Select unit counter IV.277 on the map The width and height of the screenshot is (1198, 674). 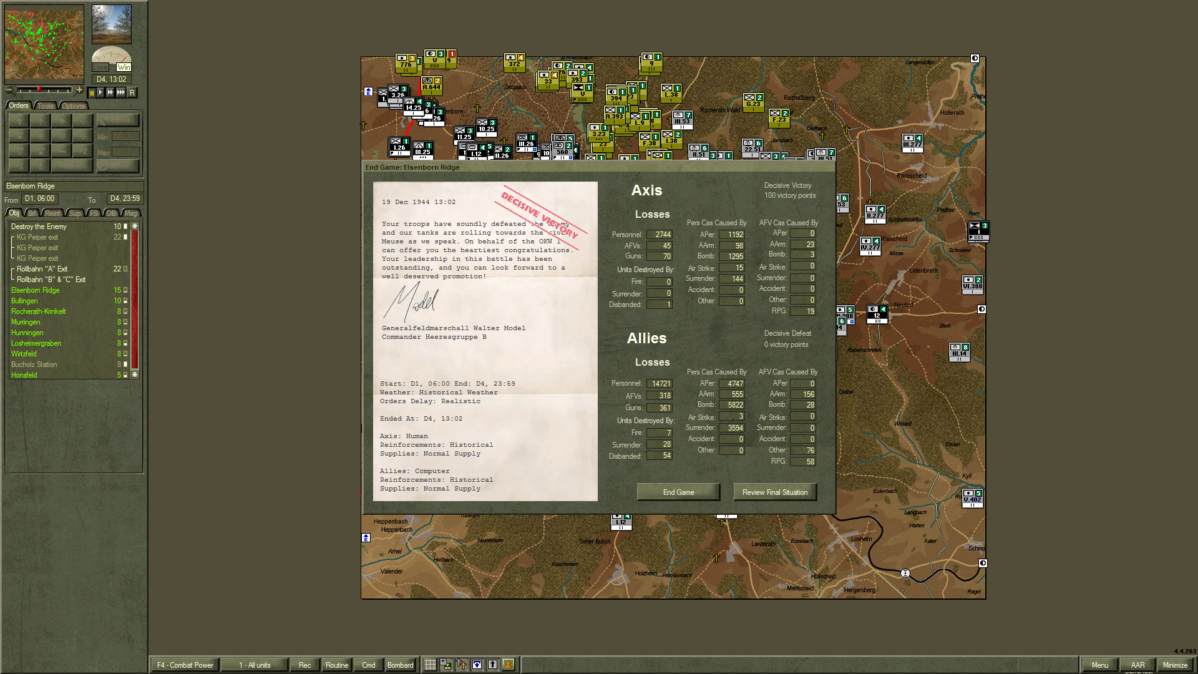[870, 246]
